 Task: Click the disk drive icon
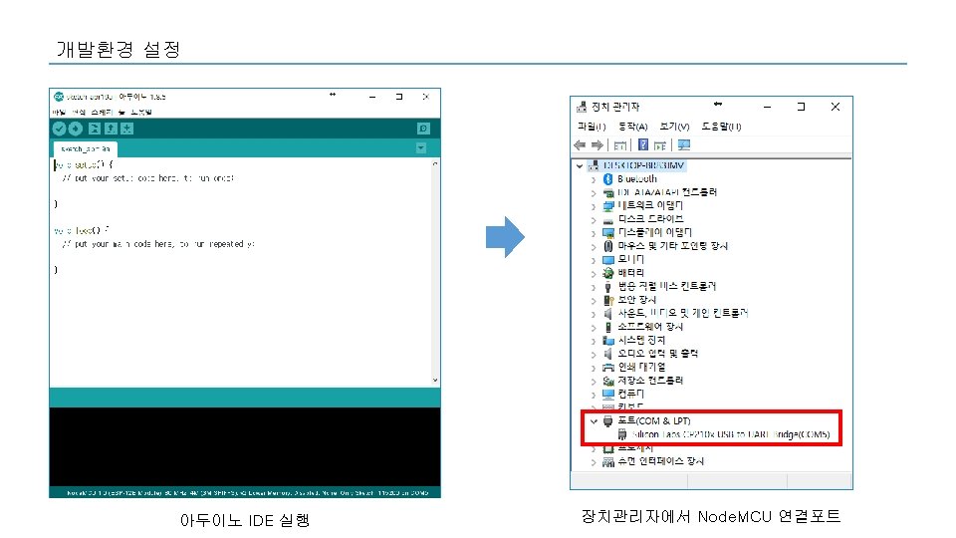pyautogui.click(x=608, y=220)
